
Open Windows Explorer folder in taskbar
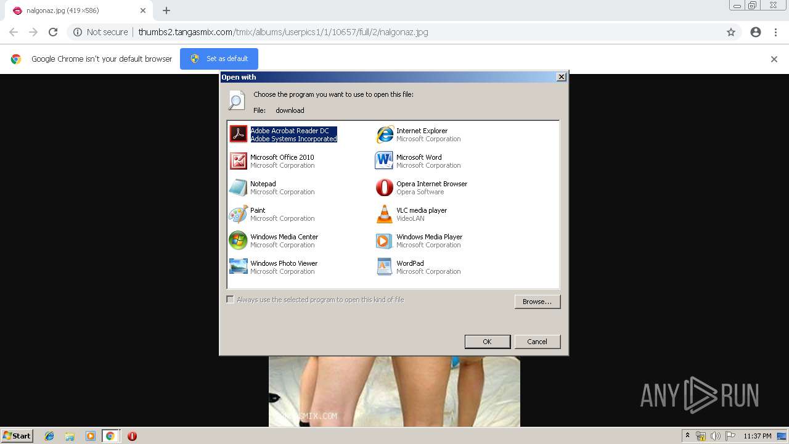coord(70,436)
